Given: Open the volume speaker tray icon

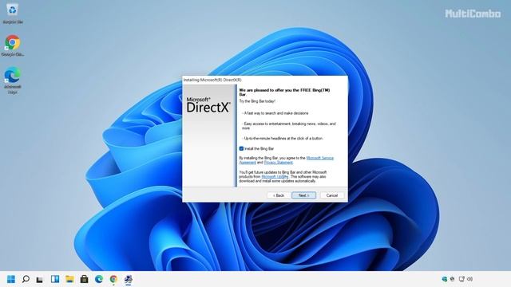Looking at the screenshot, I should tap(470, 279).
